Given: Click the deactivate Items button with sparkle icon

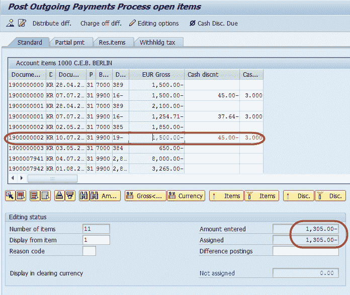Looking at the screenshot, I should pyautogui.click(x=262, y=196).
